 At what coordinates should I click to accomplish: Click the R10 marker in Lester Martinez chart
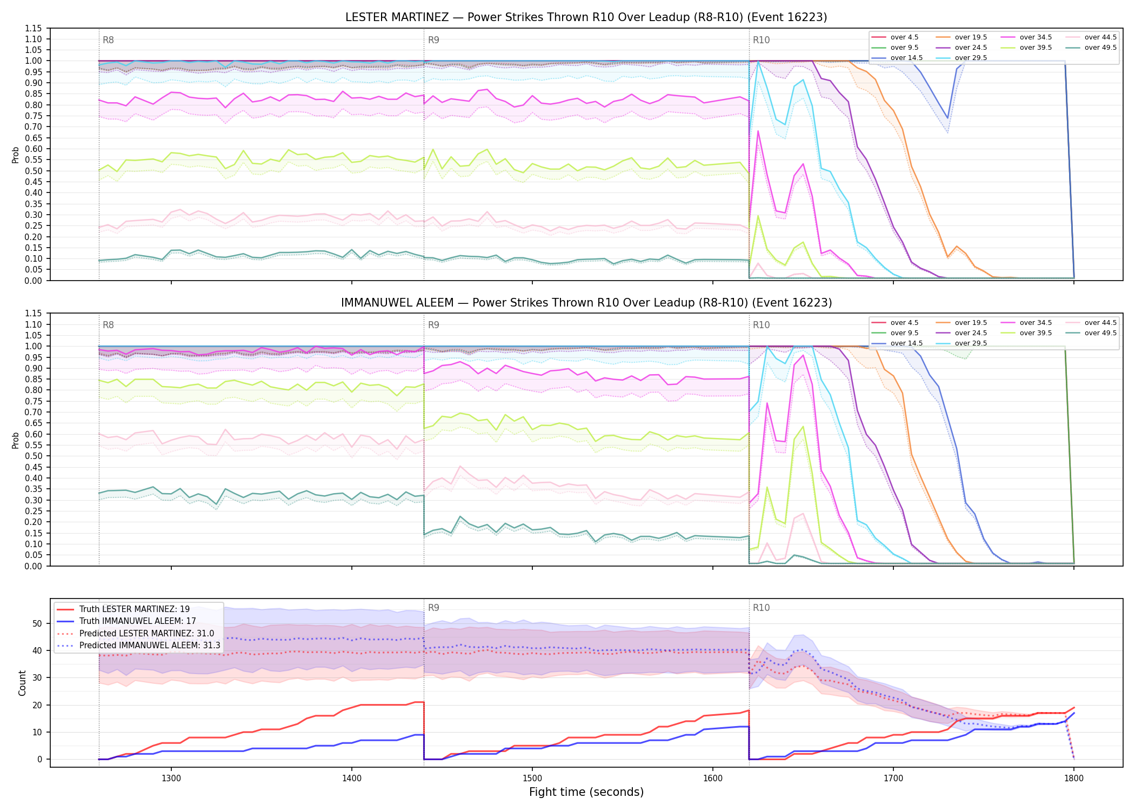761,40
